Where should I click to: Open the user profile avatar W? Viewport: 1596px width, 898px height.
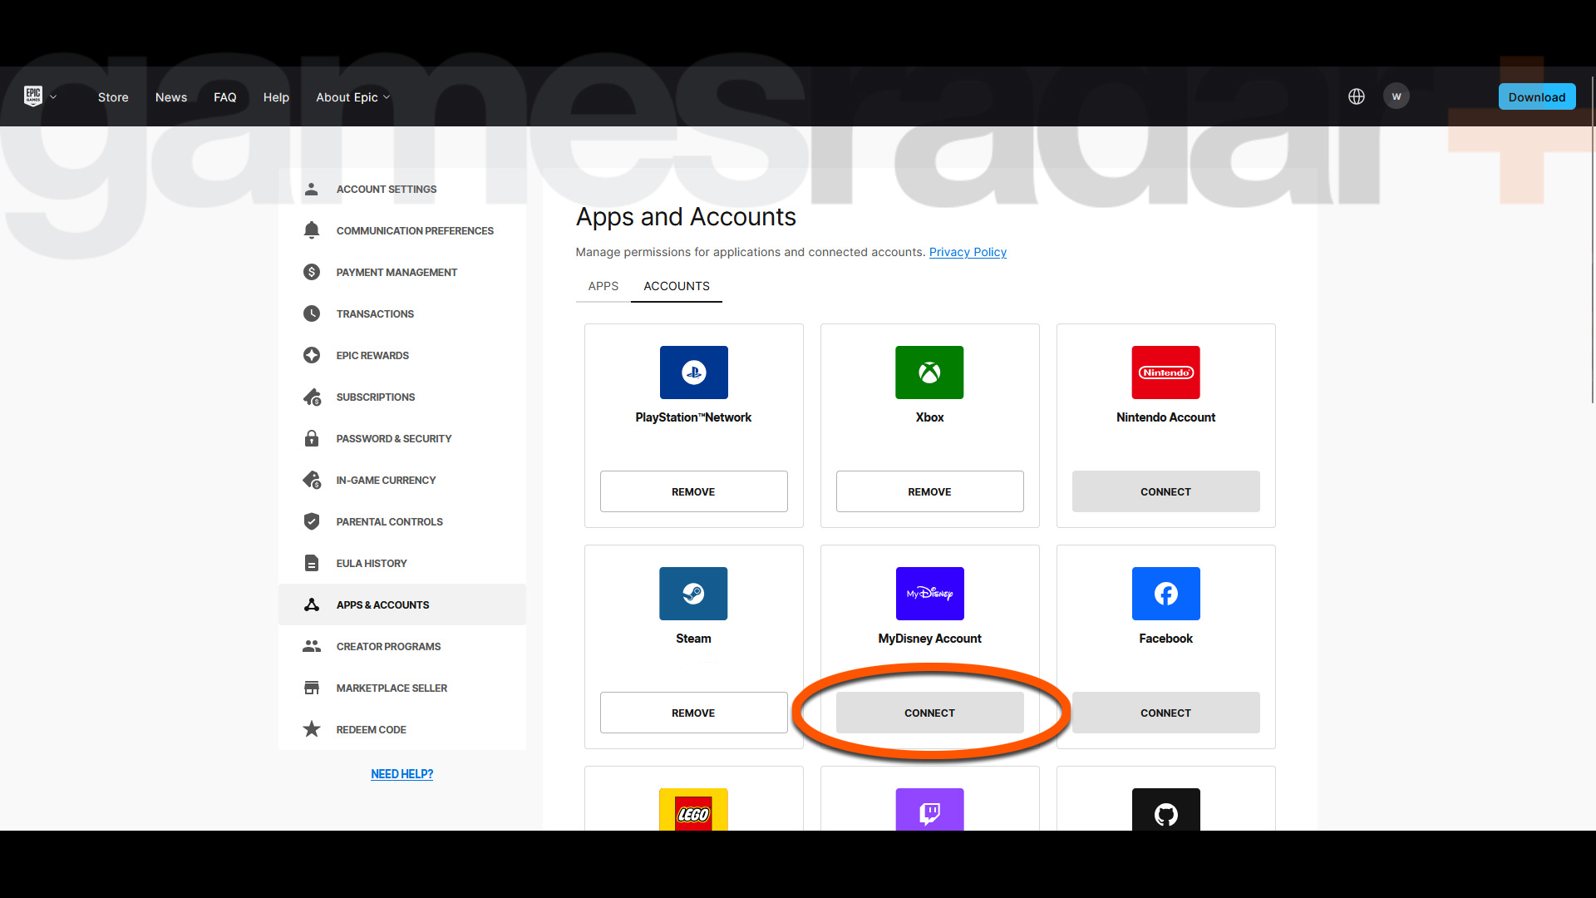1396,96
